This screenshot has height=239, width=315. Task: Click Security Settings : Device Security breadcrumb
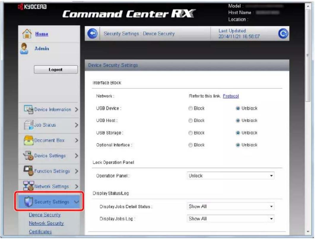pos(139,34)
